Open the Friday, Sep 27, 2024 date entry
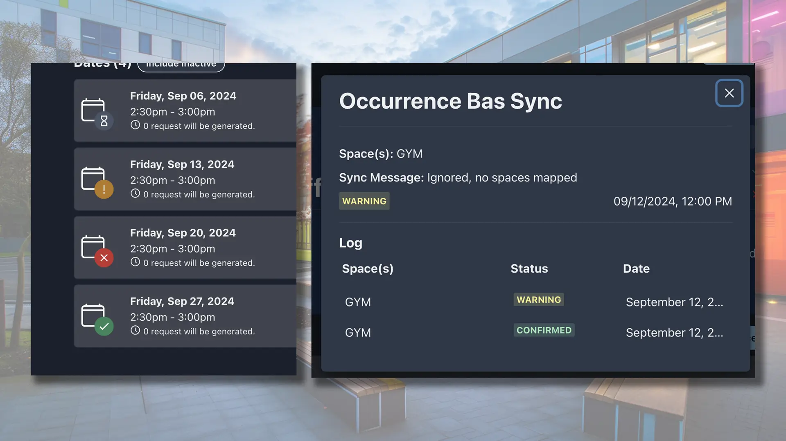Image resolution: width=786 pixels, height=441 pixels. click(182, 301)
